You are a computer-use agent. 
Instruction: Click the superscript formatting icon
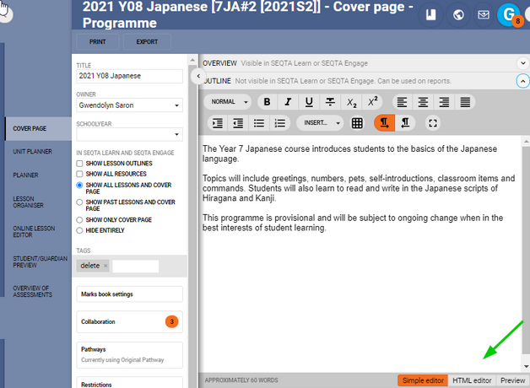373,102
